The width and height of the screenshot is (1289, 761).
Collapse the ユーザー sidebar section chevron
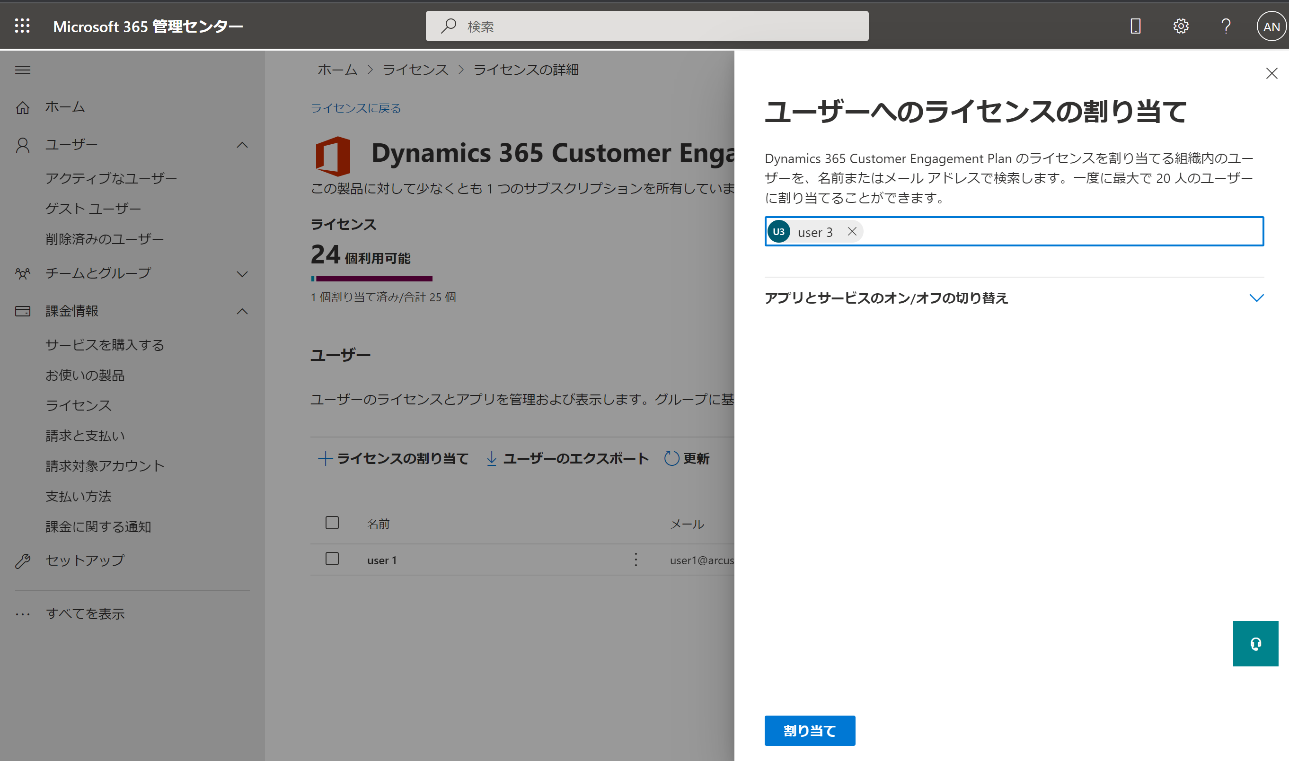(x=242, y=145)
